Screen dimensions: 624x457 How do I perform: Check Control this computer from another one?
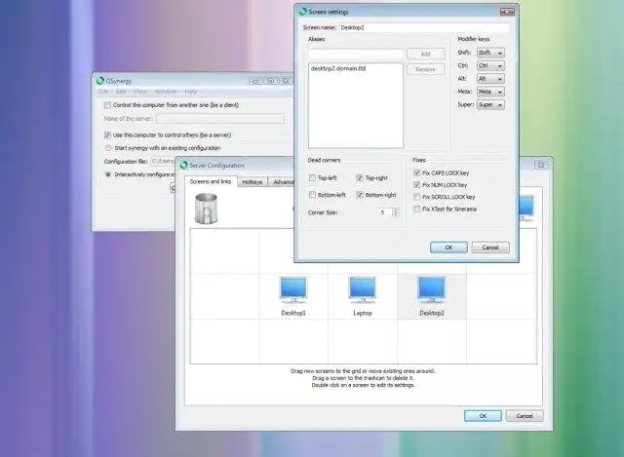point(107,105)
